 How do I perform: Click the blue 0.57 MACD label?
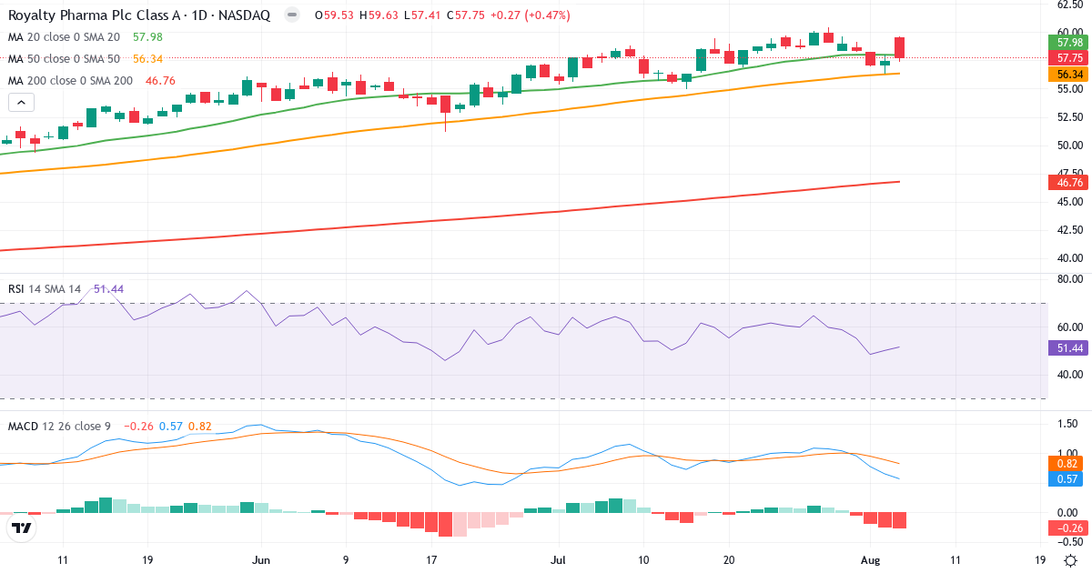(1070, 478)
